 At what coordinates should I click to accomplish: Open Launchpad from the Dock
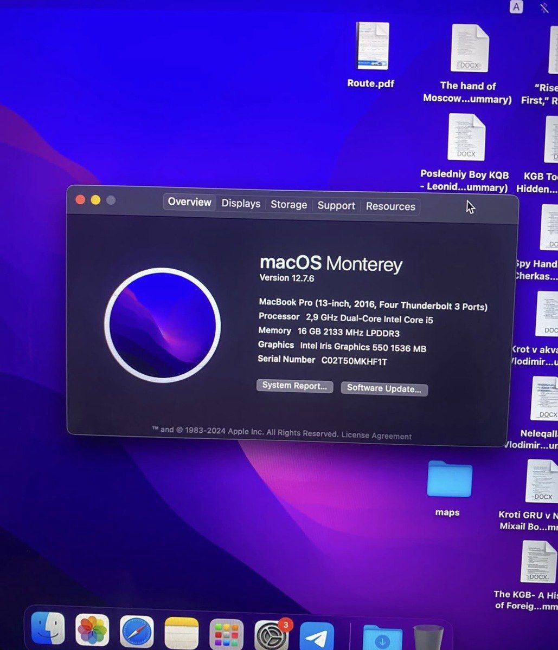pos(226,634)
